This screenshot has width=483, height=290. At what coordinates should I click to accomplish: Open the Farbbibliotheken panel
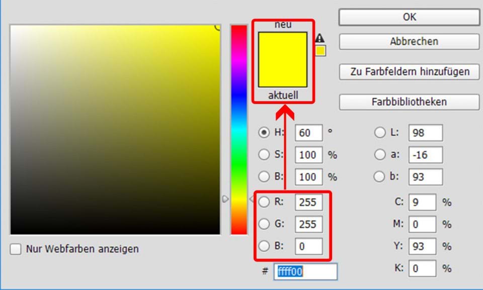pos(409,102)
